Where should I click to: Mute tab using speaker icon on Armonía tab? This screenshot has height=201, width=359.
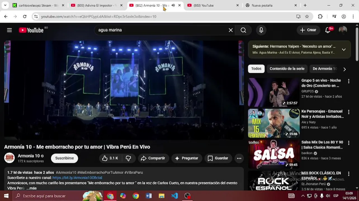click(173, 5)
